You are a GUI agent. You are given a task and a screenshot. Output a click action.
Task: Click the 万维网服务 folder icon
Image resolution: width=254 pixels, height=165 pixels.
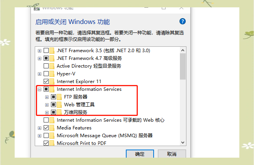tap(59, 112)
